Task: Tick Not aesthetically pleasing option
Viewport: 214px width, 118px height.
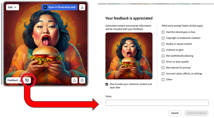Action: (x=163, y=56)
